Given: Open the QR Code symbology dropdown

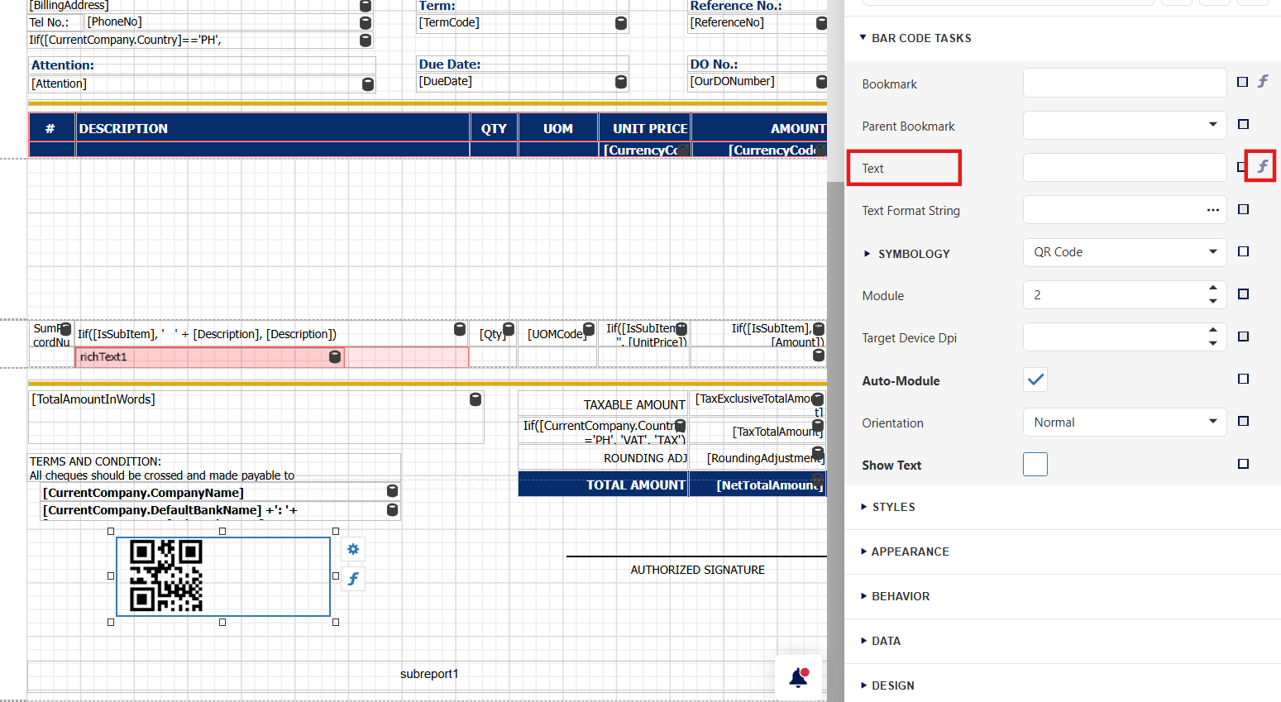Looking at the screenshot, I should [x=1212, y=251].
